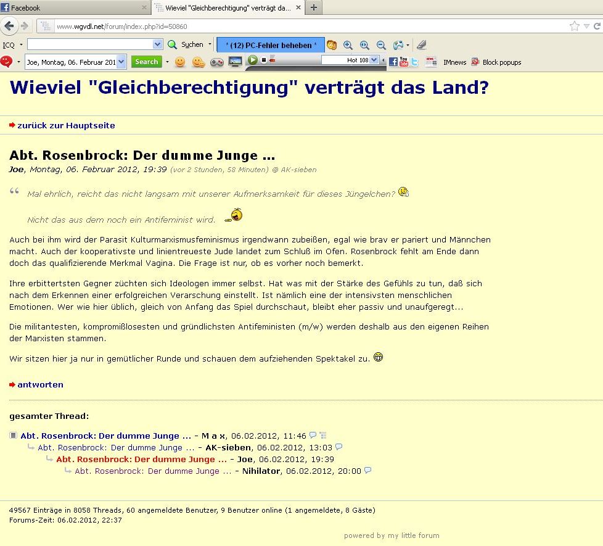Expand the search box history dropdown beside Search
This screenshot has height=546, width=603.
click(x=121, y=62)
